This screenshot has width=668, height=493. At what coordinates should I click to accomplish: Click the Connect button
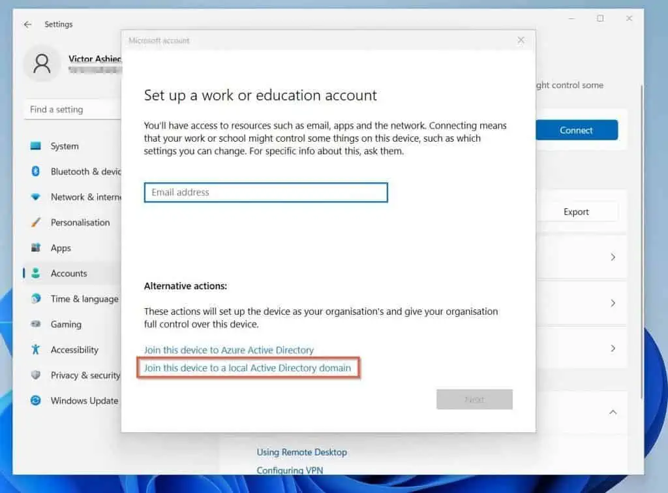tap(577, 130)
